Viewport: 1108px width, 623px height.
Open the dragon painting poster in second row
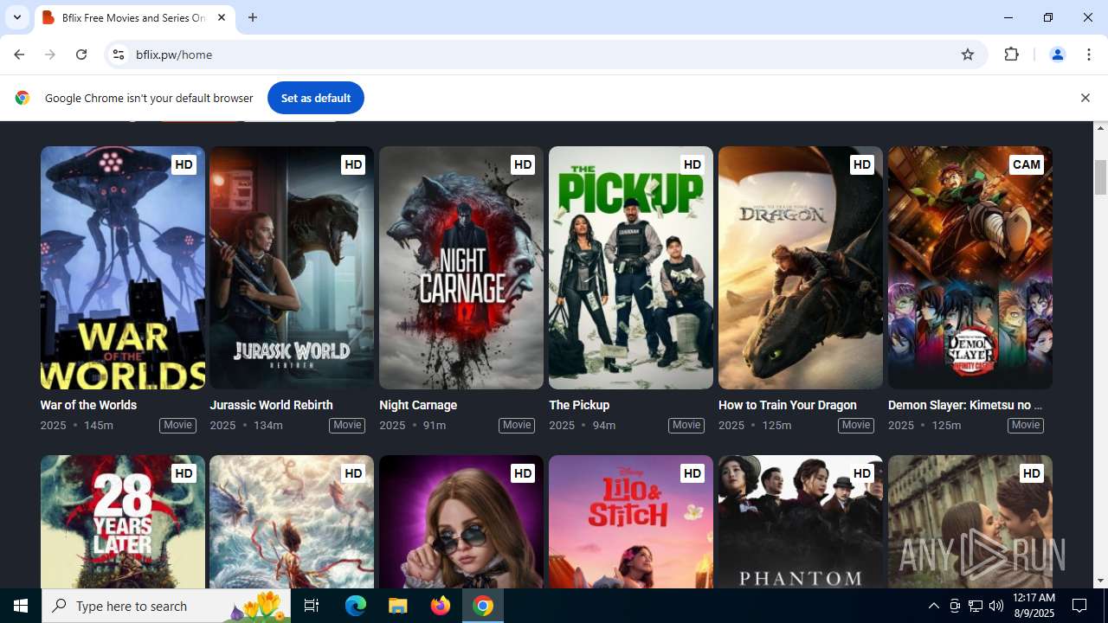tap(292, 522)
